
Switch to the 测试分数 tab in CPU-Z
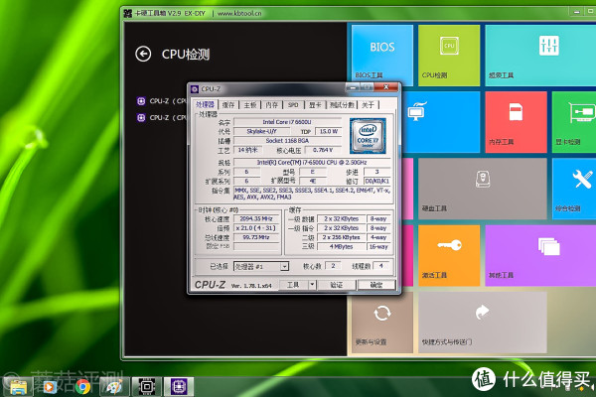[342, 105]
